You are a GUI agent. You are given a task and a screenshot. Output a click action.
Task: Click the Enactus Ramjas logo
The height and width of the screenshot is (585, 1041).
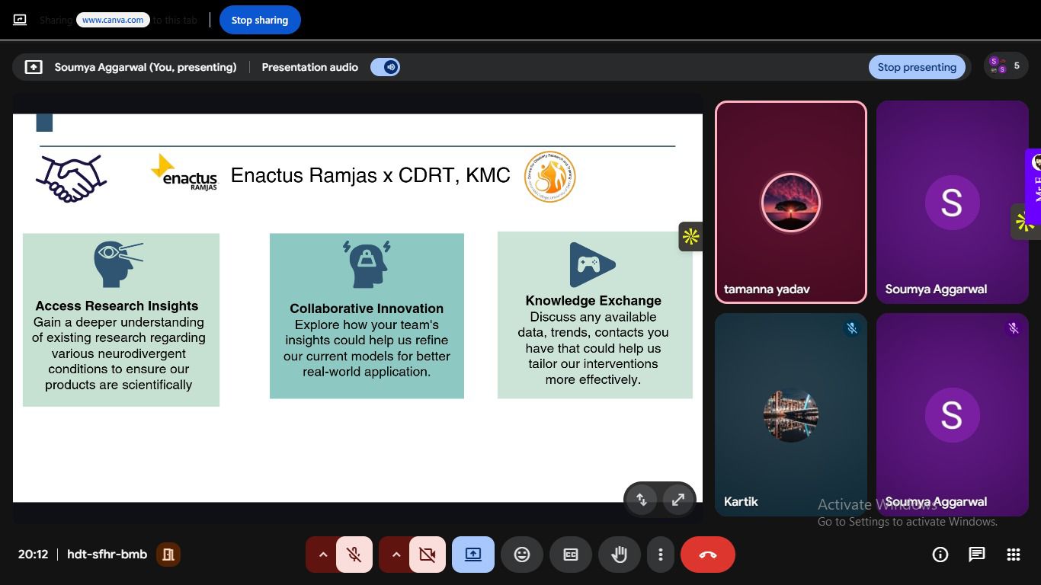click(x=184, y=172)
